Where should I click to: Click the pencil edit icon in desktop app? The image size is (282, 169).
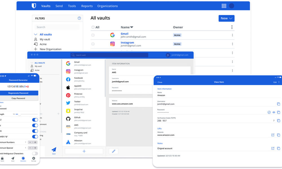point(114,151)
